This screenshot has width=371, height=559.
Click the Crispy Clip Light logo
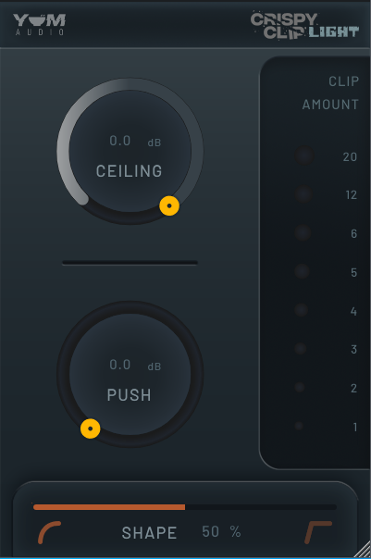pyautogui.click(x=304, y=25)
